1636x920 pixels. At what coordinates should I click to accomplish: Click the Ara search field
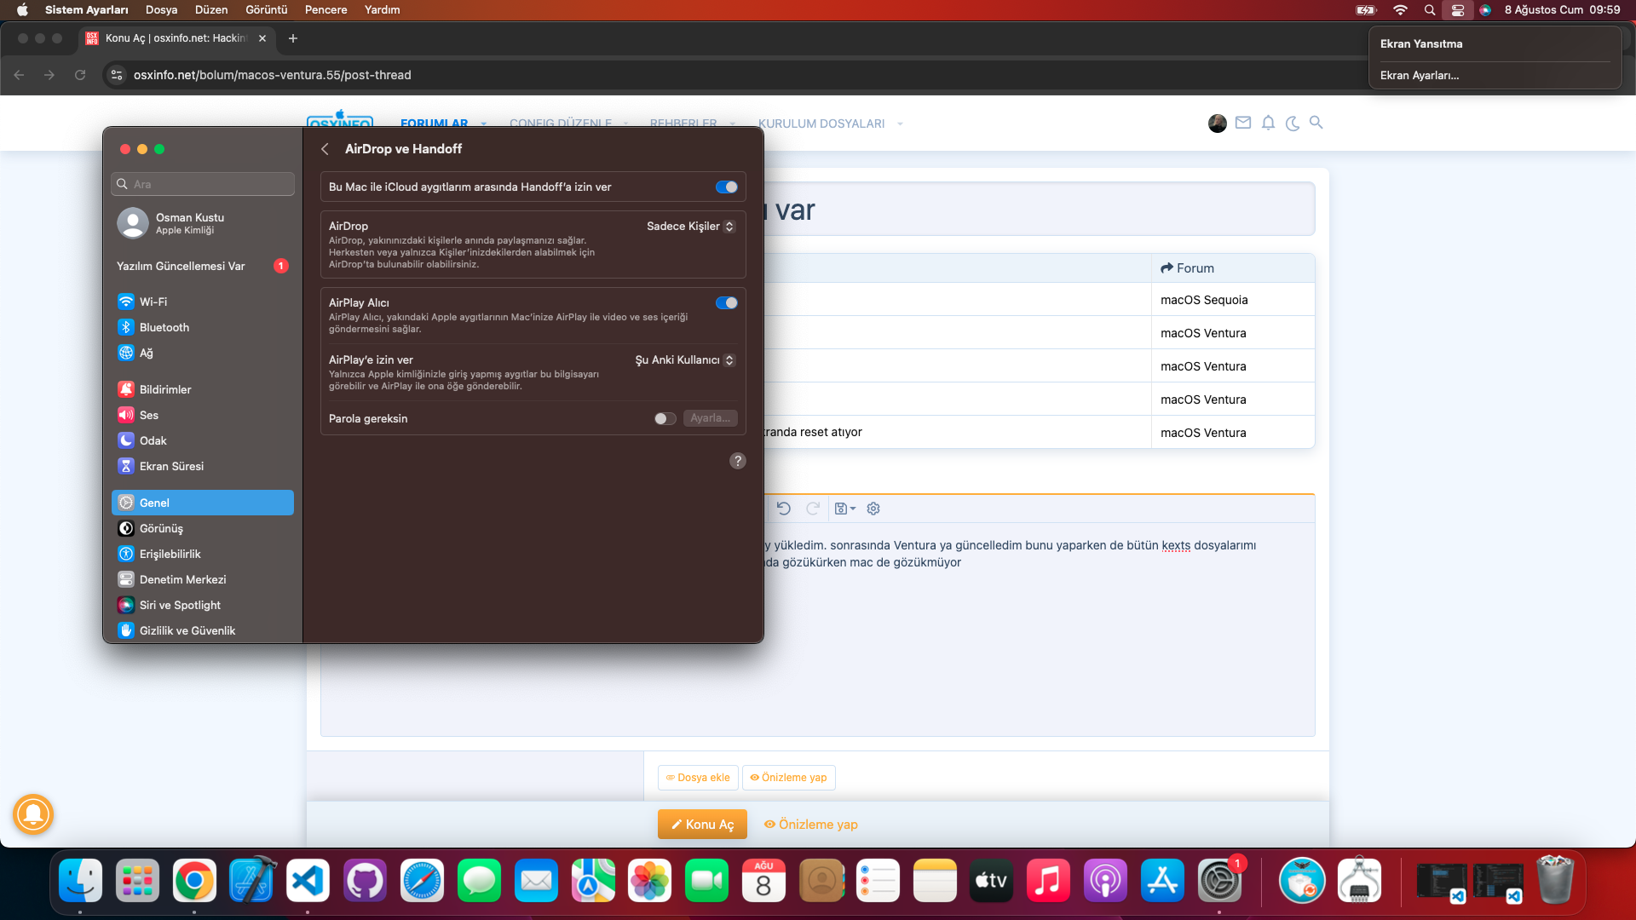pyautogui.click(x=204, y=184)
